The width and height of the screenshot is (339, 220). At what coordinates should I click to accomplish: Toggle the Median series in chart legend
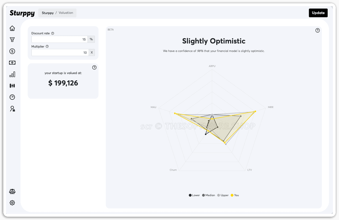point(209,195)
